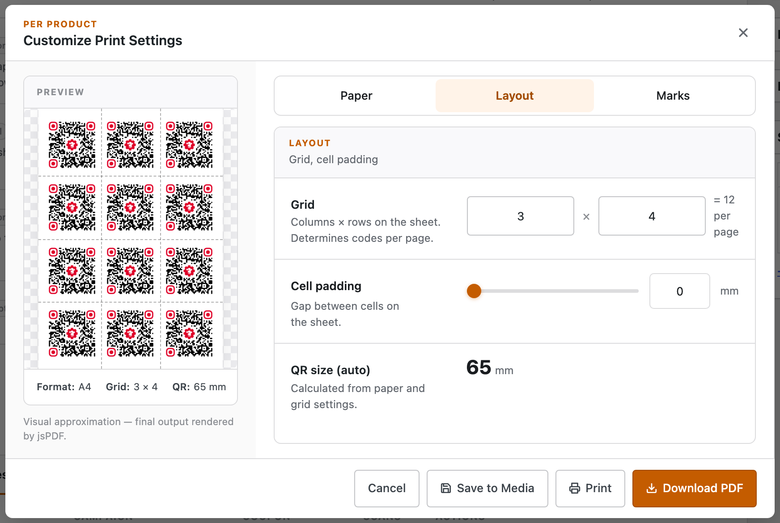Click the 'PER PRODUCT' label
Screen dimensions: 780x523
coord(60,24)
